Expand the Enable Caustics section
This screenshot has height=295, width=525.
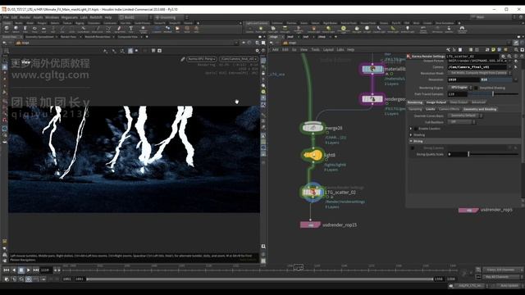coord(410,129)
